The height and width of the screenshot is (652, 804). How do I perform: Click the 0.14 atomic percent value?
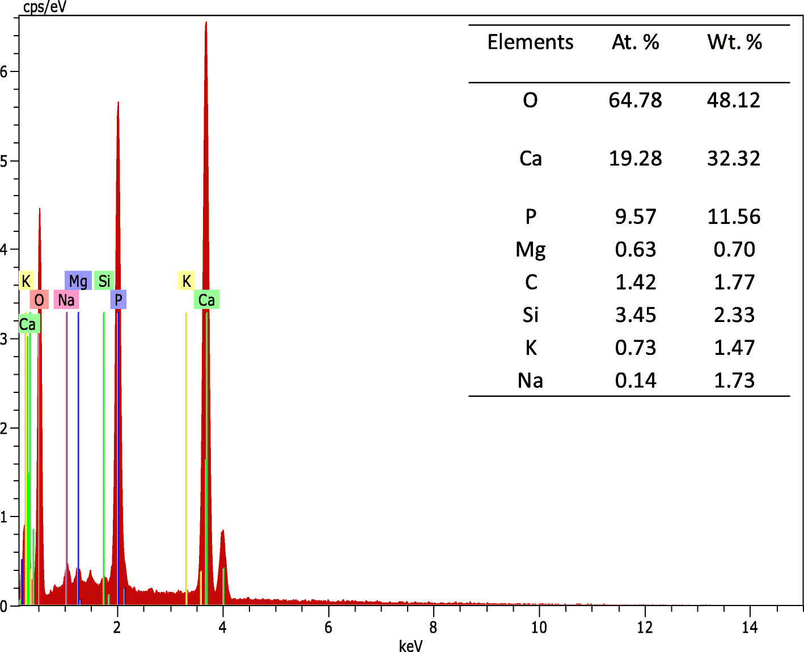[x=636, y=380]
